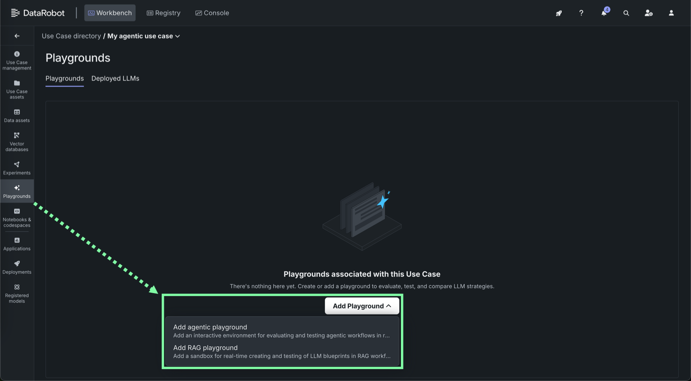The height and width of the screenshot is (381, 691).
Task: Open Deployments in the sidebar
Action: point(17,267)
